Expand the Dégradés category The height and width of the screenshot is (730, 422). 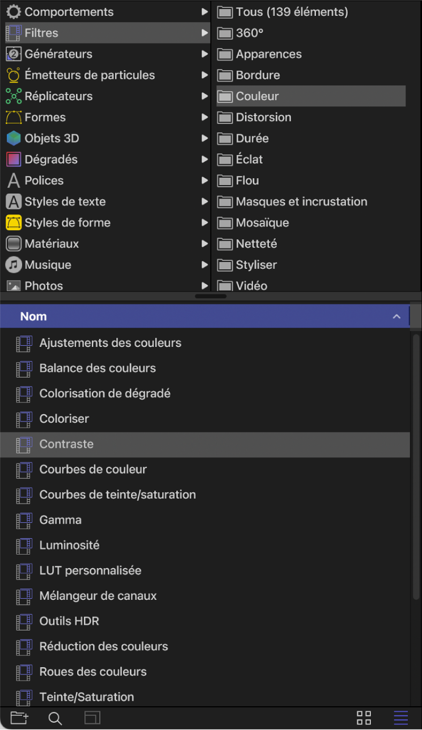click(205, 159)
